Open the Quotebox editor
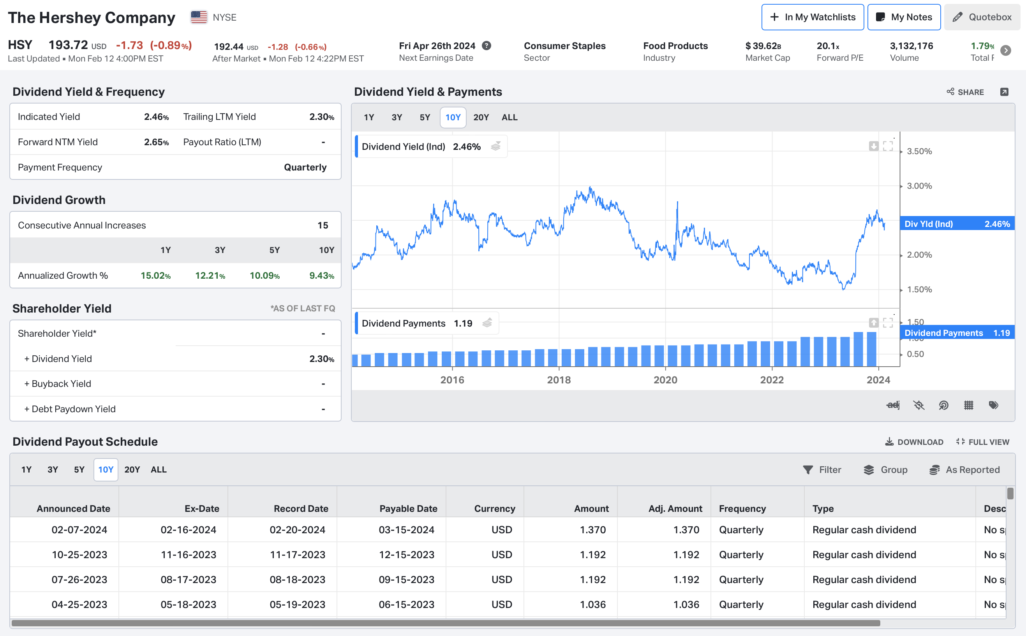The height and width of the screenshot is (636, 1026). pos(982,17)
